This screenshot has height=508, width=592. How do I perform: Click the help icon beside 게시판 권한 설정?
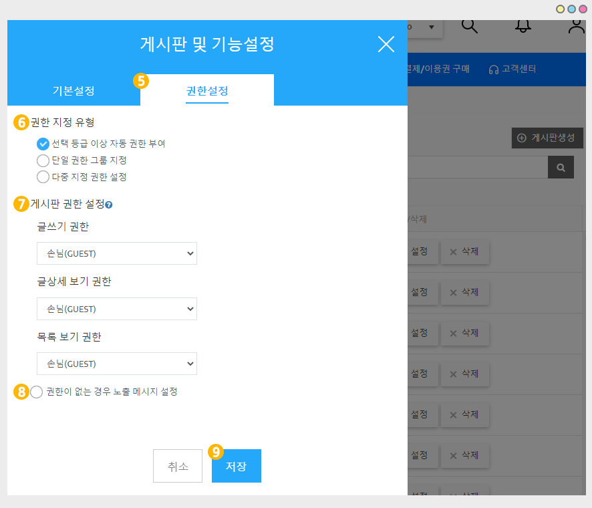coord(109,205)
